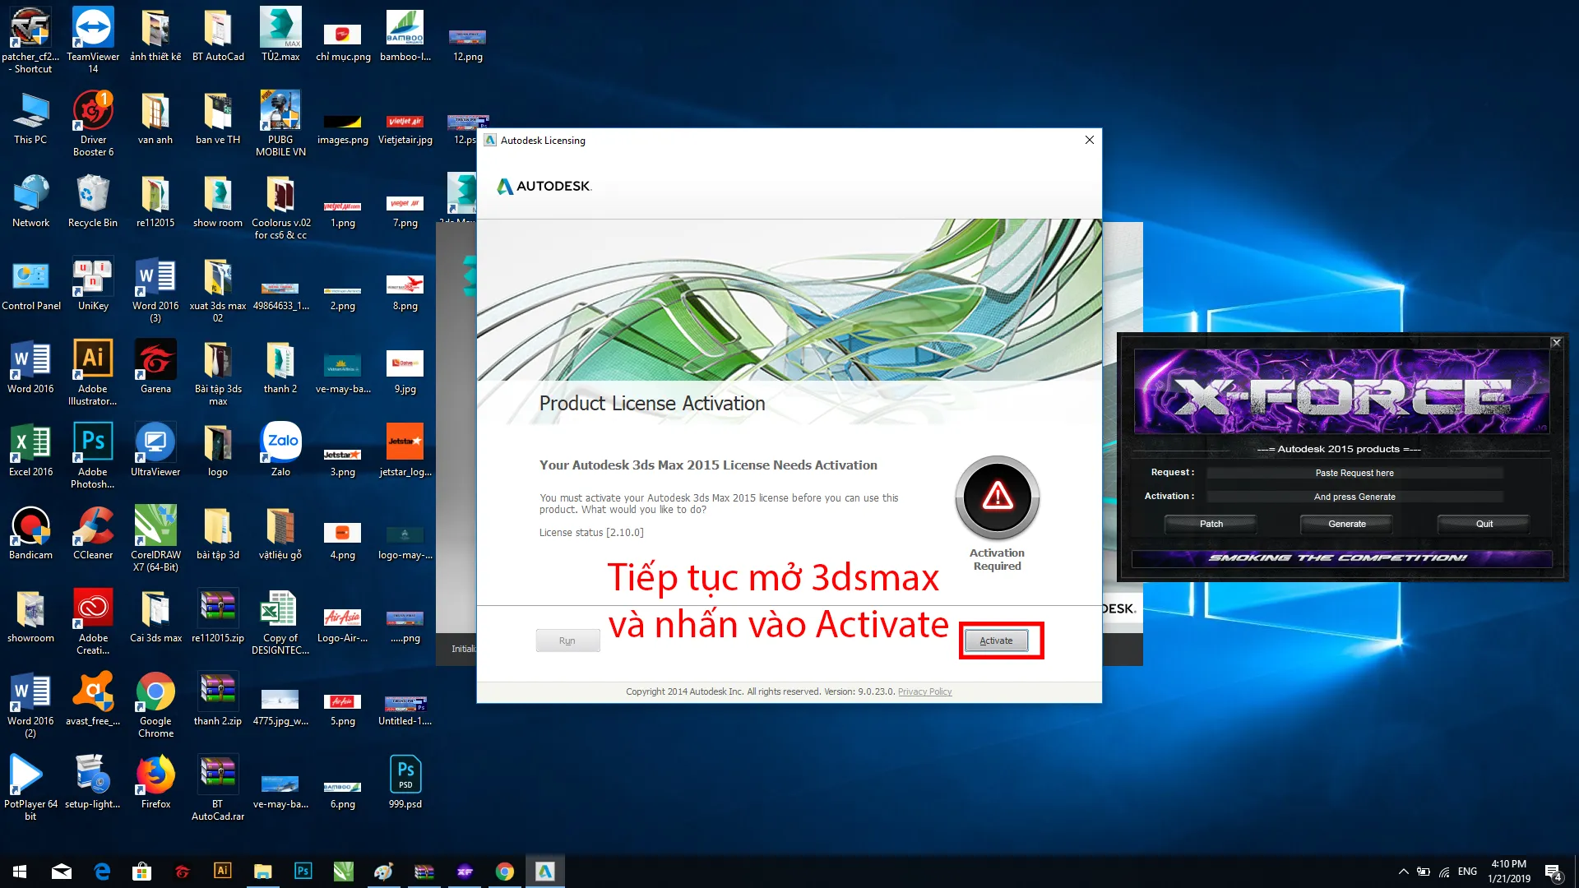Click the Privacy Policy link
The width and height of the screenshot is (1579, 888).
(x=924, y=691)
